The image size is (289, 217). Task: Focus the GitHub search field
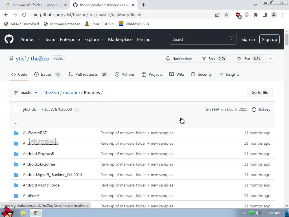tap(203, 39)
